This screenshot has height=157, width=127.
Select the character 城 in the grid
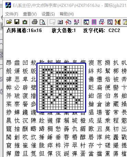pos(75,121)
